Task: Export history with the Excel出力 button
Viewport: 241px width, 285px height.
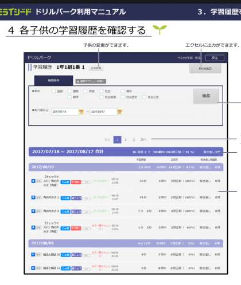Action: 205,69
